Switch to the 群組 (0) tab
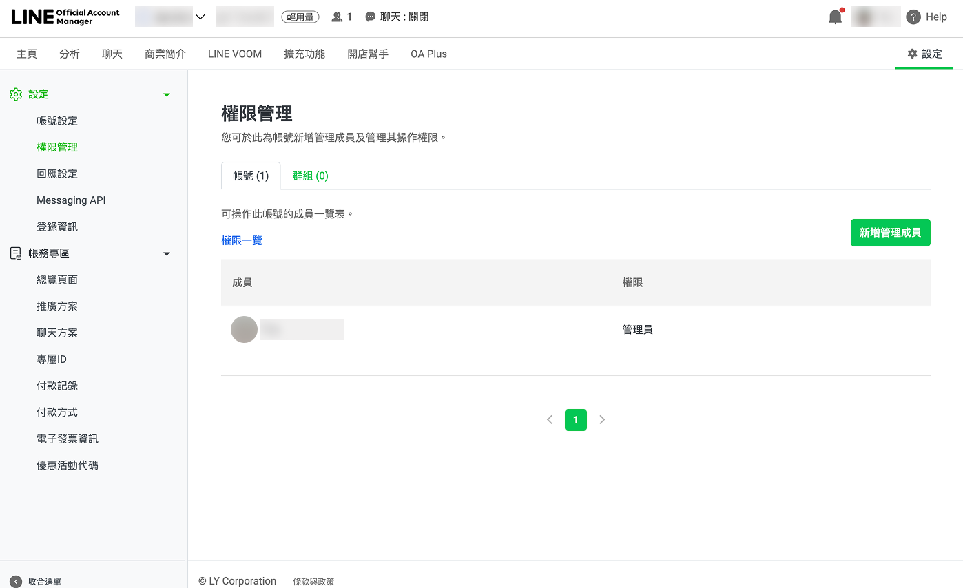This screenshot has width=963, height=588. (310, 176)
